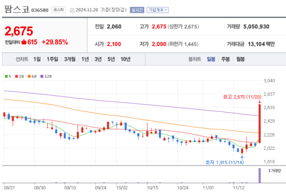Click the 실시간 real-time button
The height and width of the screenshot is (193, 286).
coord(137,10)
